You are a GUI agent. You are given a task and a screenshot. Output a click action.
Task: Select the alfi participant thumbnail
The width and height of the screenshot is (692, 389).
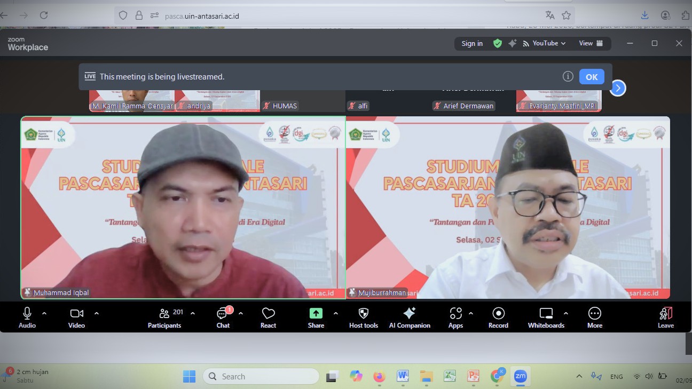(x=388, y=100)
